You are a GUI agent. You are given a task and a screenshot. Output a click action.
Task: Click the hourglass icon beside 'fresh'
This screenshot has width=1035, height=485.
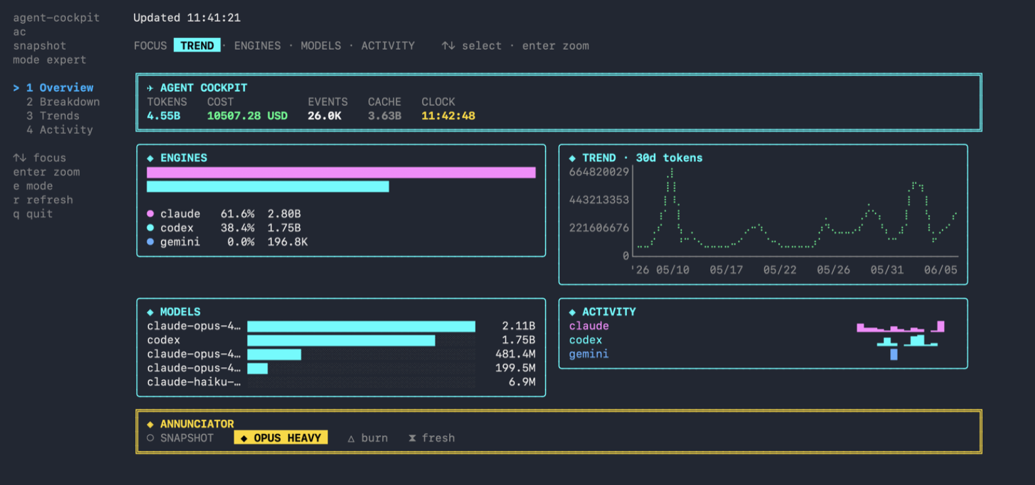tap(412, 438)
